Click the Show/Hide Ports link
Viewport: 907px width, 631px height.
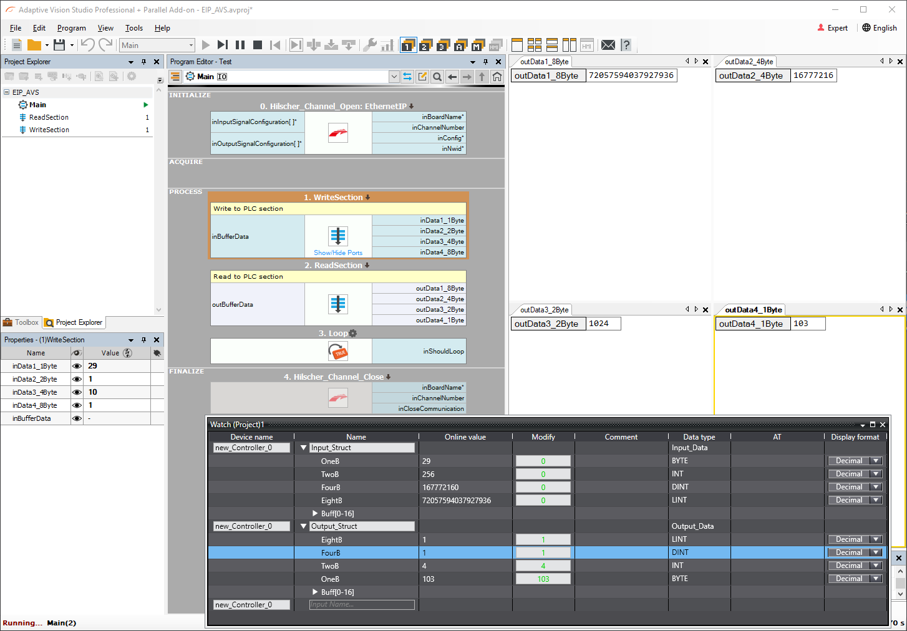pyautogui.click(x=338, y=253)
